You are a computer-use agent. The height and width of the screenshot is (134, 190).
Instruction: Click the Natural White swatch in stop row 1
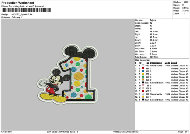click(x=143, y=65)
